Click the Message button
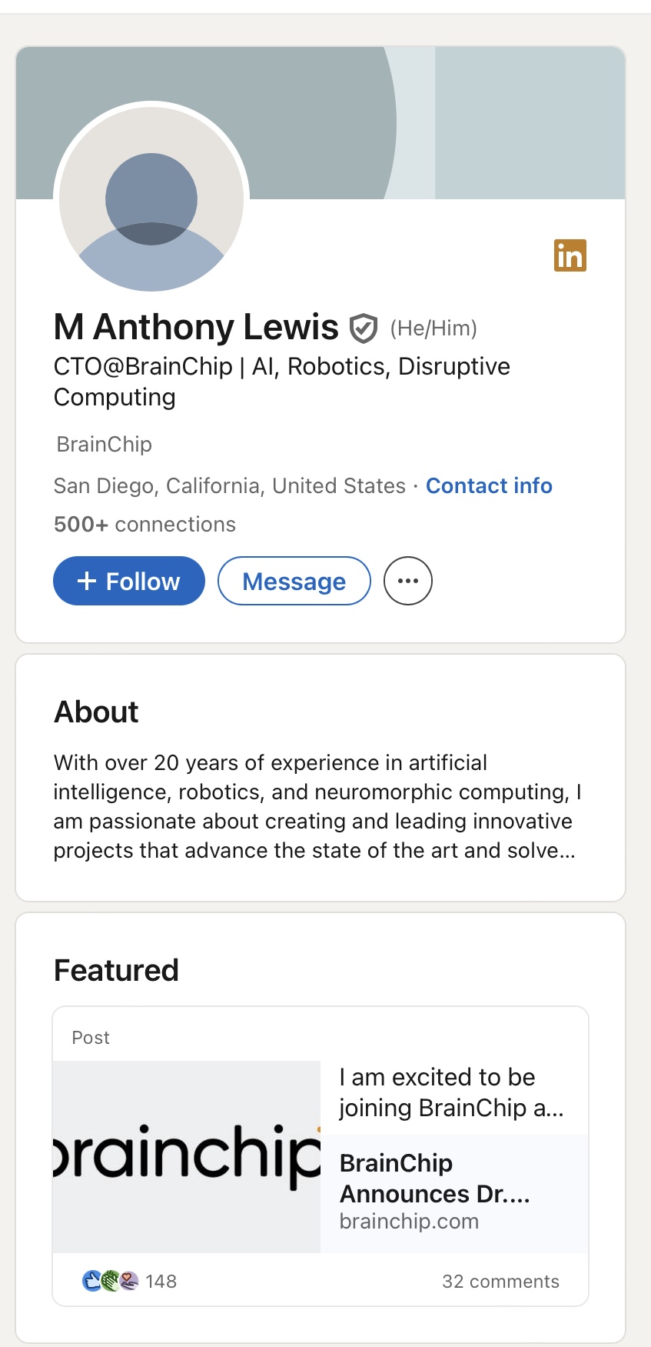 (x=294, y=581)
